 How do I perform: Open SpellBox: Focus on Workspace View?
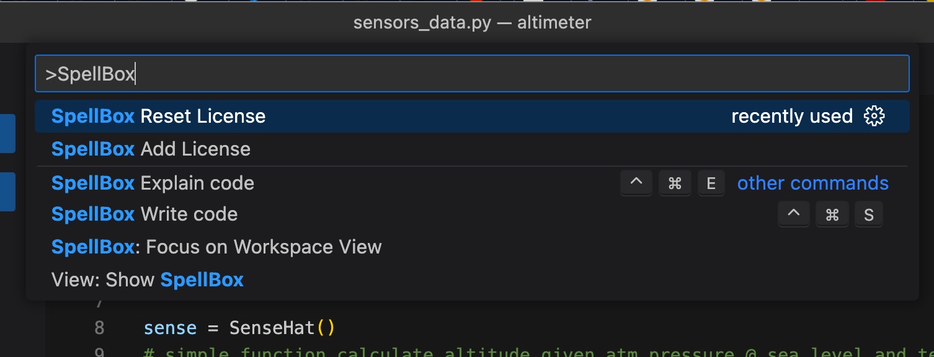point(216,247)
